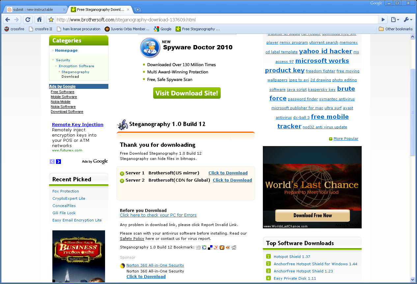This screenshot has width=417, height=284.
Task: Click the Business Tycoon Online banner
Action: 79,256
